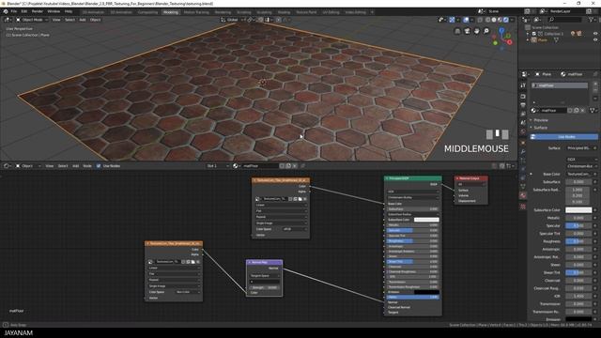This screenshot has width=601, height=338.
Task: Open the Edit menu
Action: [x=24, y=11]
